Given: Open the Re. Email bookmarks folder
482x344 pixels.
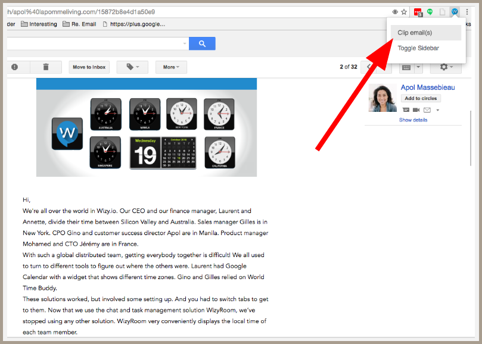Looking at the screenshot, I should 79,24.
